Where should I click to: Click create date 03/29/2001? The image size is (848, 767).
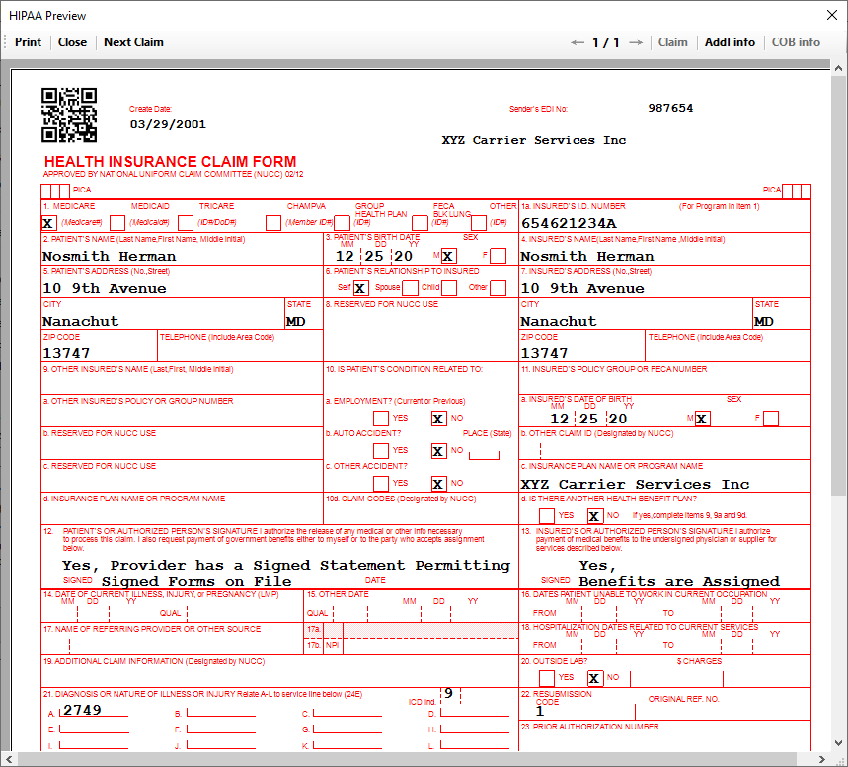click(168, 124)
